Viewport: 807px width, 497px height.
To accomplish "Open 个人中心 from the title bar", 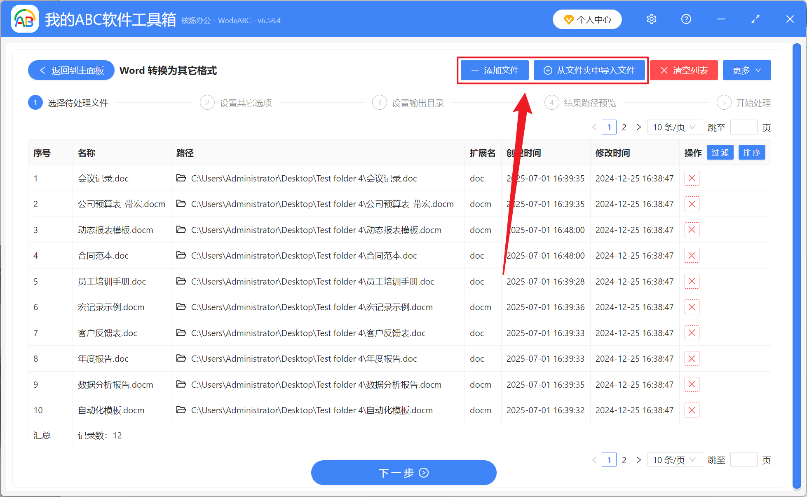I will [587, 19].
